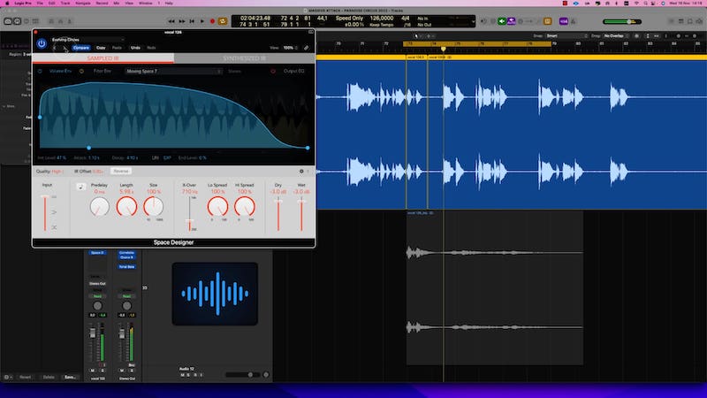Click the Reverse button
Image resolution: width=707 pixels, height=398 pixels.
click(121, 171)
